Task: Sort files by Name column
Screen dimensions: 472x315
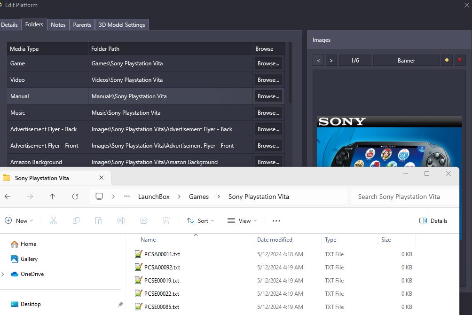Action: point(148,240)
